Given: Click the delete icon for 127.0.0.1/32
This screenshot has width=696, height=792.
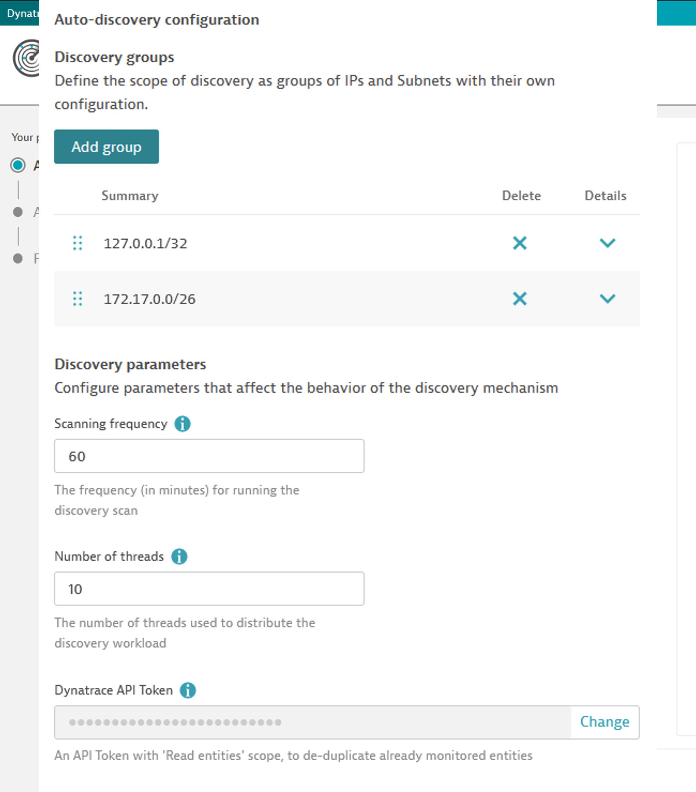Looking at the screenshot, I should coord(520,243).
